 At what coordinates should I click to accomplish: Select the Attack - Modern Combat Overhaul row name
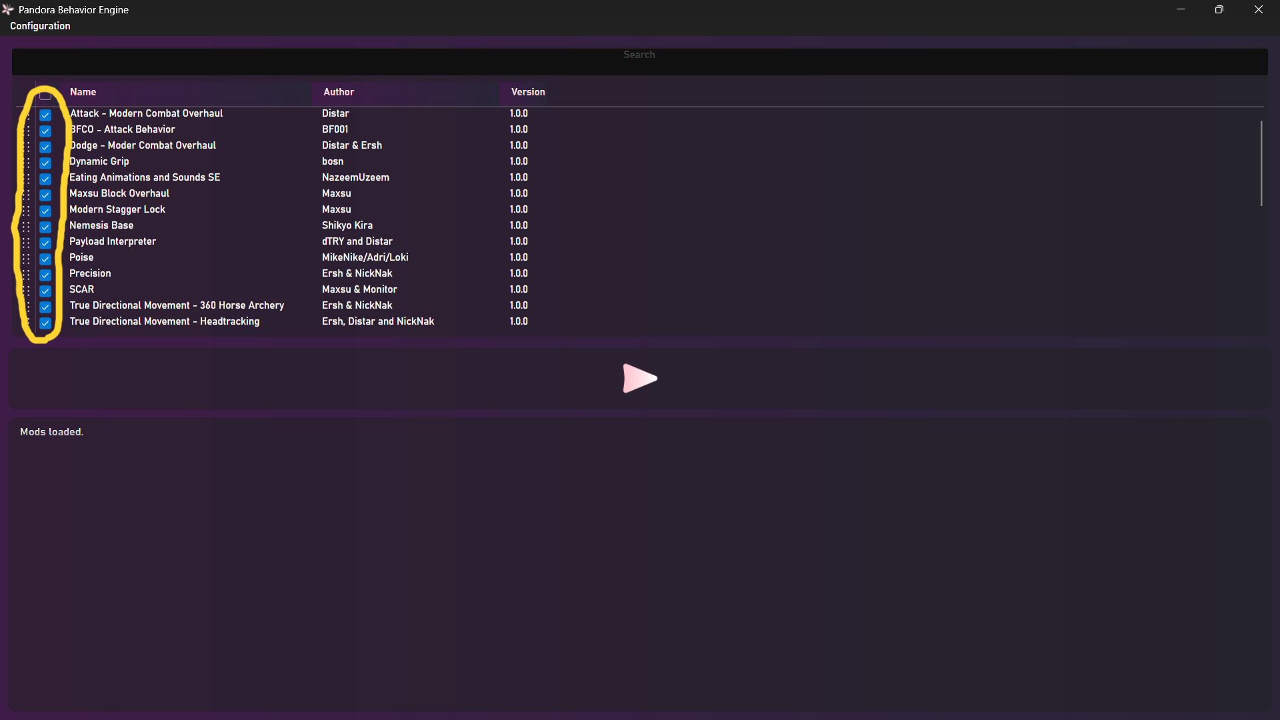tap(146, 113)
